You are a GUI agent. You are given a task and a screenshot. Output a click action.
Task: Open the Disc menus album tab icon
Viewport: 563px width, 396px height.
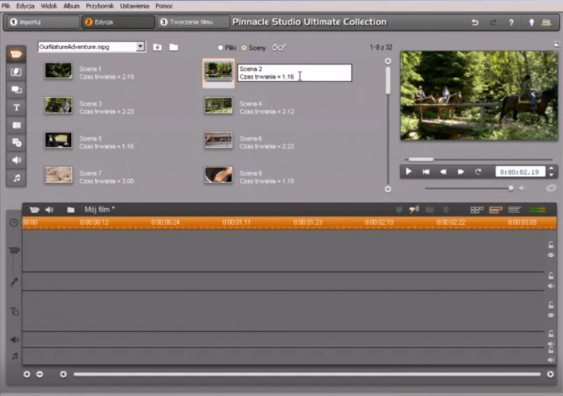pos(16,143)
